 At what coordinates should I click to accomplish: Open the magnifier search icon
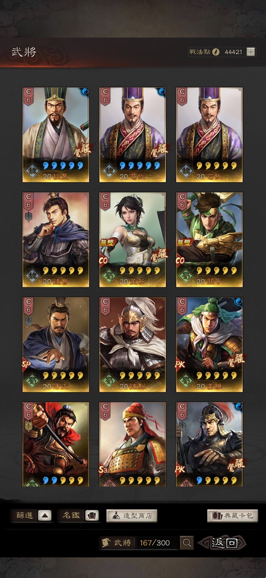[187, 543]
